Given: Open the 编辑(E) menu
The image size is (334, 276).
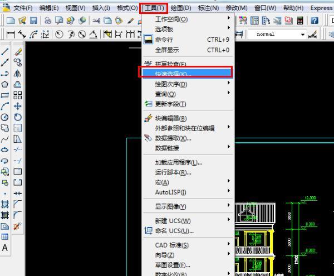Looking at the screenshot, I should click(49, 8).
